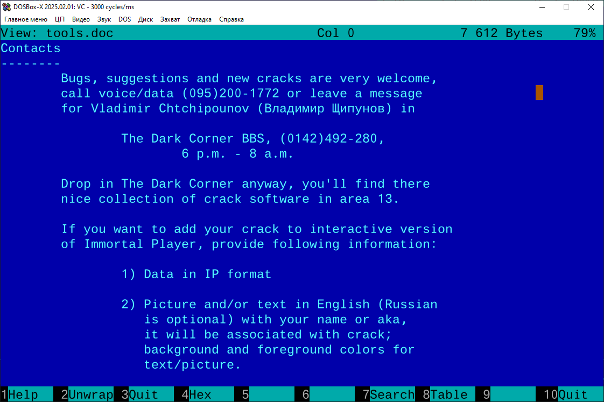
Task: Click the phone number (095)200-1772
Action: pos(230,94)
